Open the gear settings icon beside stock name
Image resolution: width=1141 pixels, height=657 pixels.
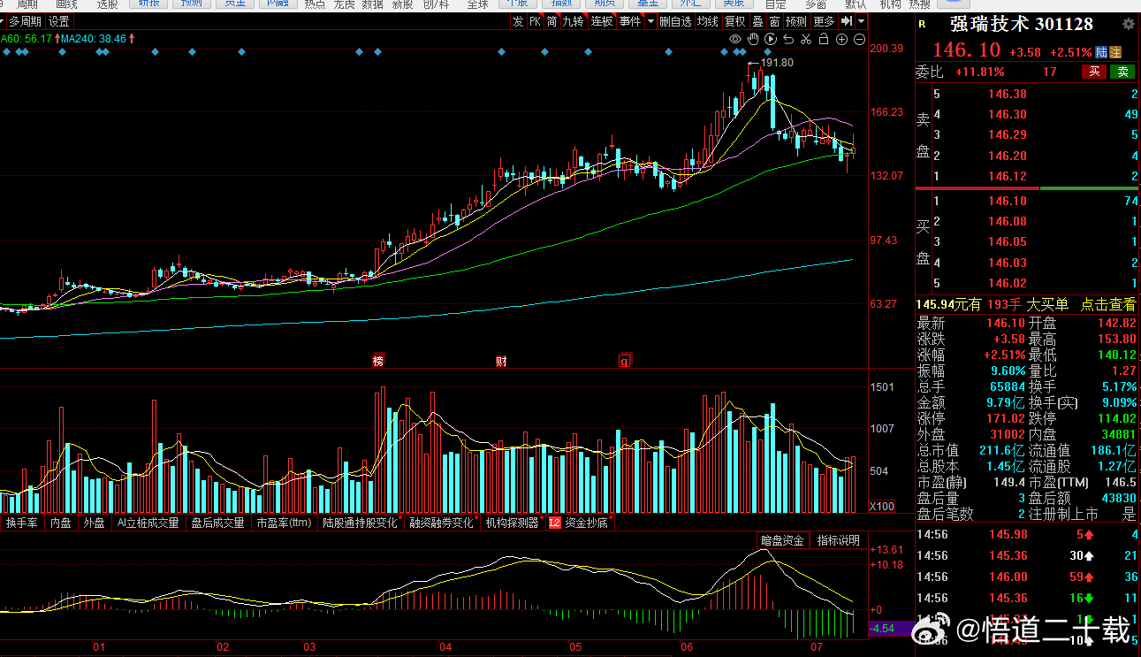1128,24
